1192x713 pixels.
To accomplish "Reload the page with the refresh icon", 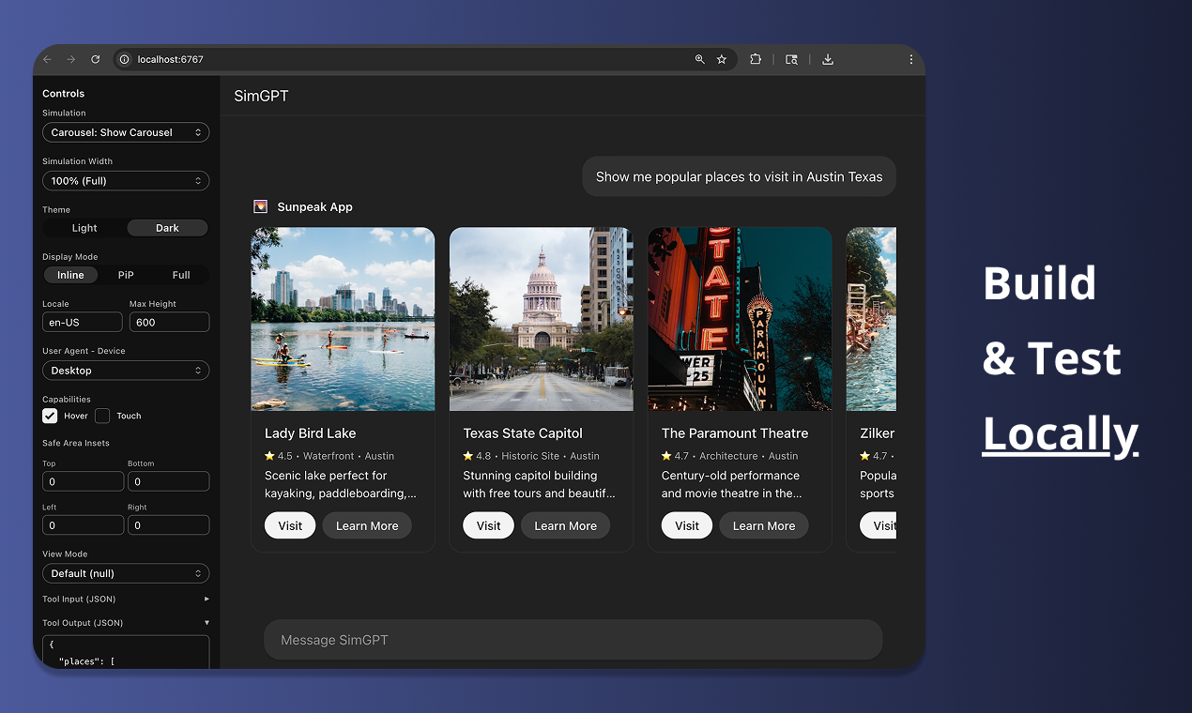I will [95, 58].
